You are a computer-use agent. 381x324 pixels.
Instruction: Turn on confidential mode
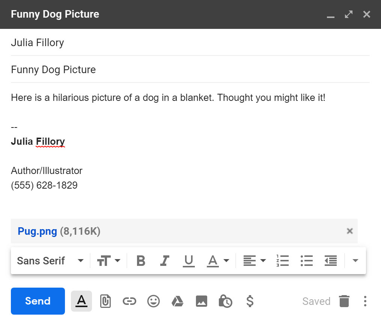[226, 301]
